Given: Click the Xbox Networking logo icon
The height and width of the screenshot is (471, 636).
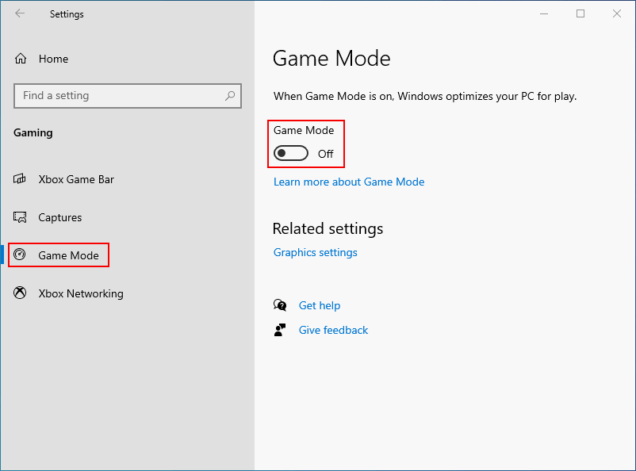Looking at the screenshot, I should pyautogui.click(x=20, y=293).
